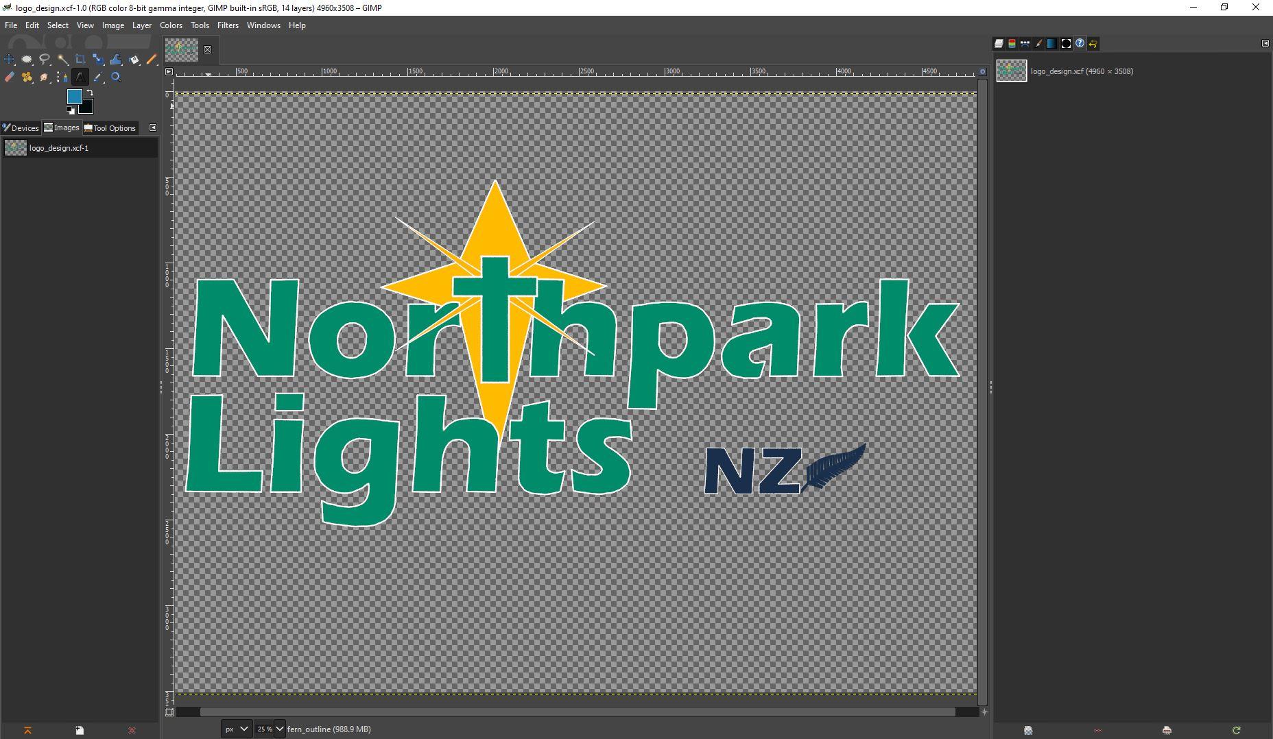Select the Heal tool

27,77
